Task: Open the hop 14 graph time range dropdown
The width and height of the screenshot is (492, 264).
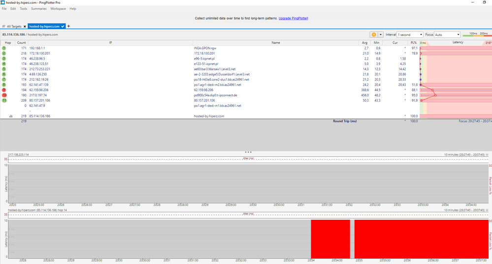Action: (x=487, y=210)
